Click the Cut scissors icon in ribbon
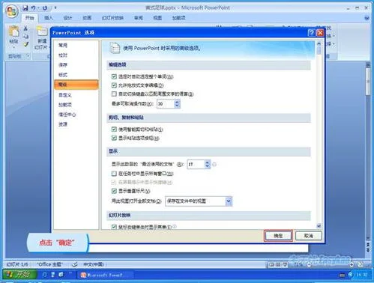This screenshot has width=374, height=283. coord(25,28)
